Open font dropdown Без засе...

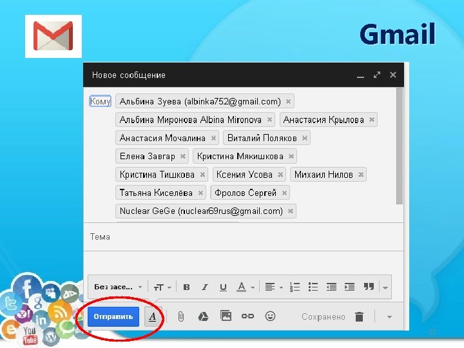118,287
